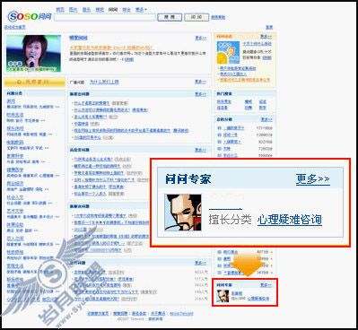Click the cartoon avatar in enlarged 问问专家 box
Screen dimensions: 358x330
183,213
